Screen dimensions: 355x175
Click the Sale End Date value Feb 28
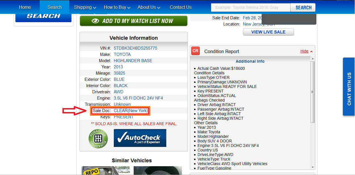(x=252, y=18)
